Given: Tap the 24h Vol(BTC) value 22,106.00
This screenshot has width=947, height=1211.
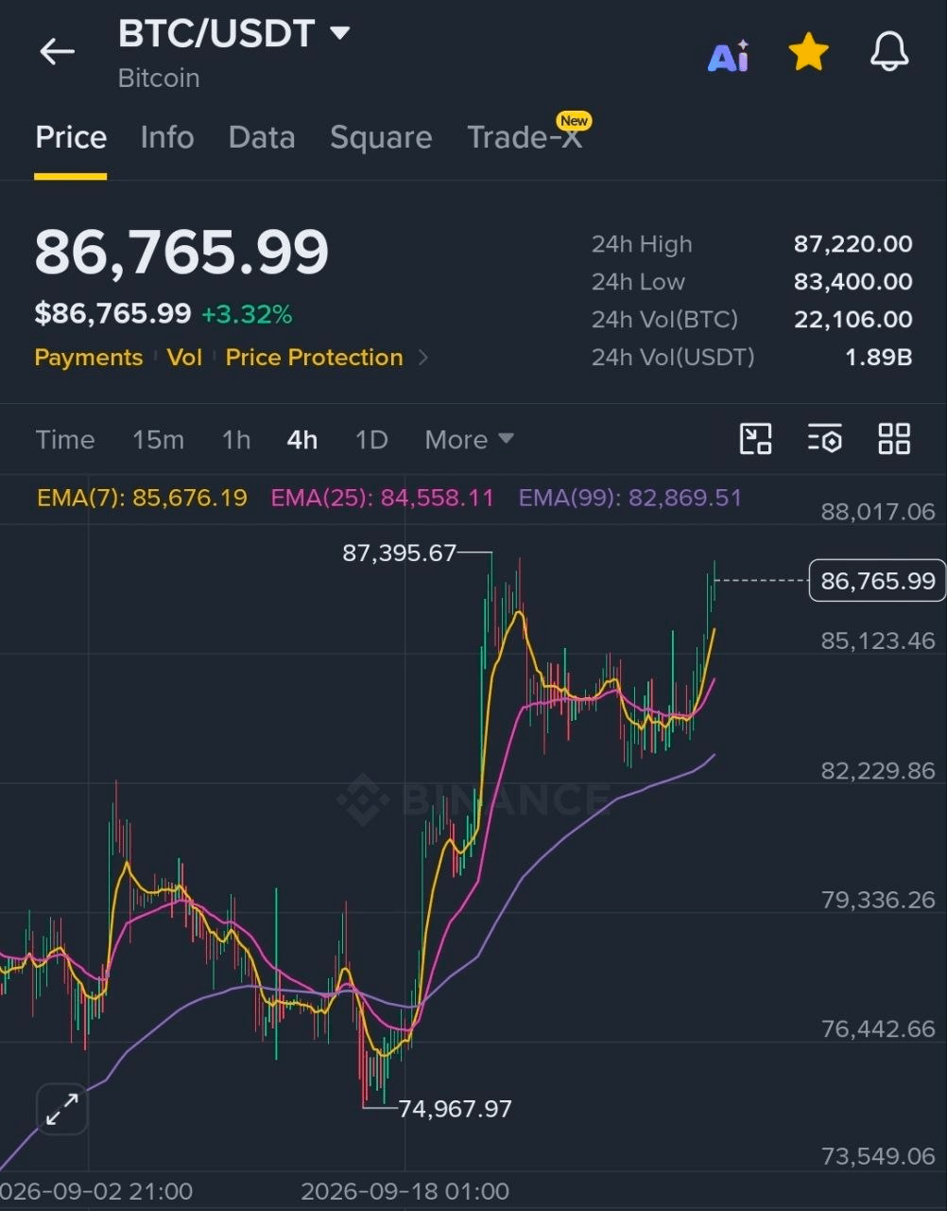Looking at the screenshot, I should 853,320.
